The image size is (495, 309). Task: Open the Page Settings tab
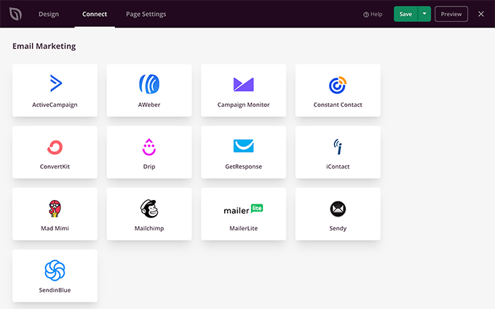click(x=146, y=15)
